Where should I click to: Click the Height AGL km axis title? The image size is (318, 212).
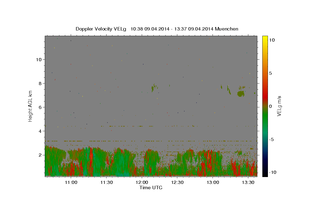30,106
